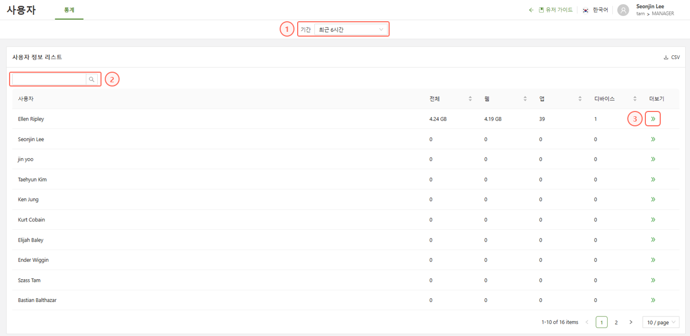This screenshot has height=336, width=690.
Task: Go to page 2 of results
Action: (616, 322)
